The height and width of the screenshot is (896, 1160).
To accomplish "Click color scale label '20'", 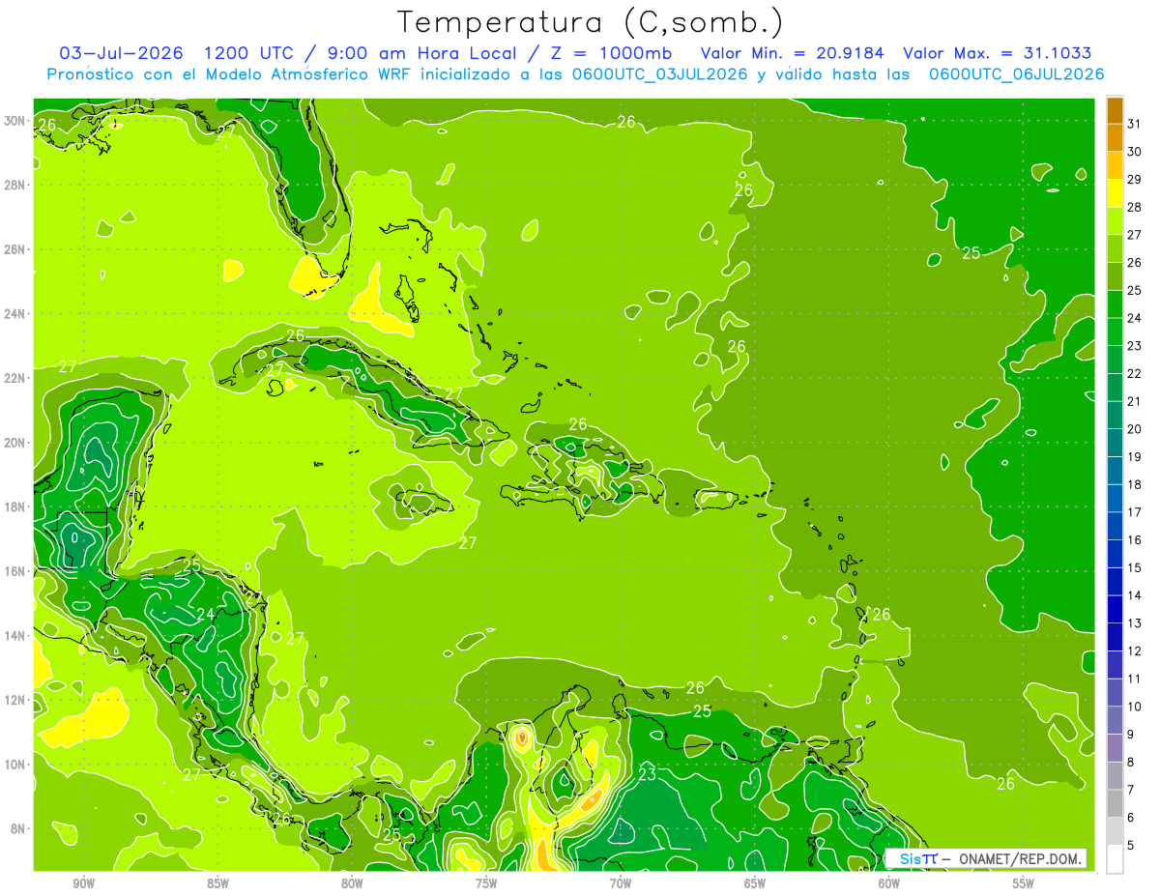I will click(x=1134, y=429).
